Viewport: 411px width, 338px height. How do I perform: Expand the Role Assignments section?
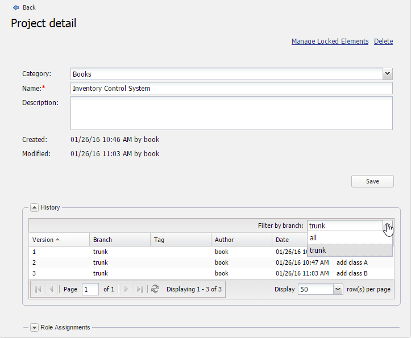(34, 327)
